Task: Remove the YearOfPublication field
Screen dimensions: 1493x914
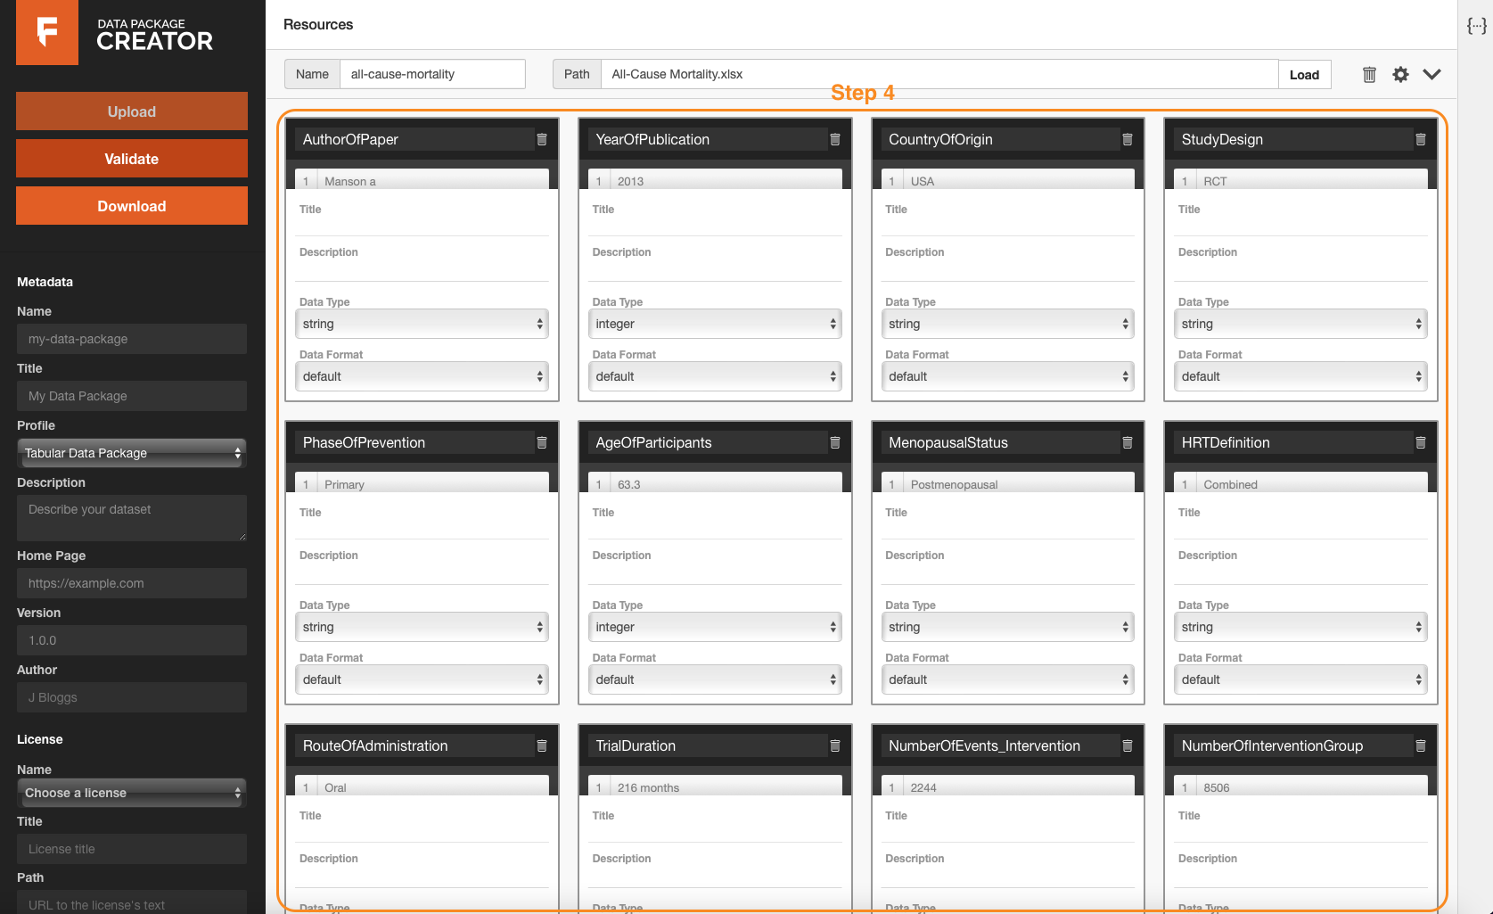Action: (x=835, y=139)
